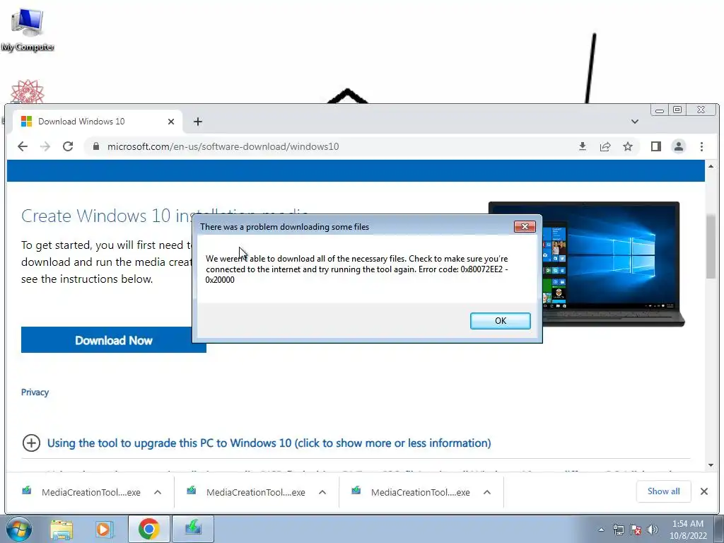Select the My Computer desktop icon
The height and width of the screenshot is (543, 724).
pyautogui.click(x=28, y=29)
